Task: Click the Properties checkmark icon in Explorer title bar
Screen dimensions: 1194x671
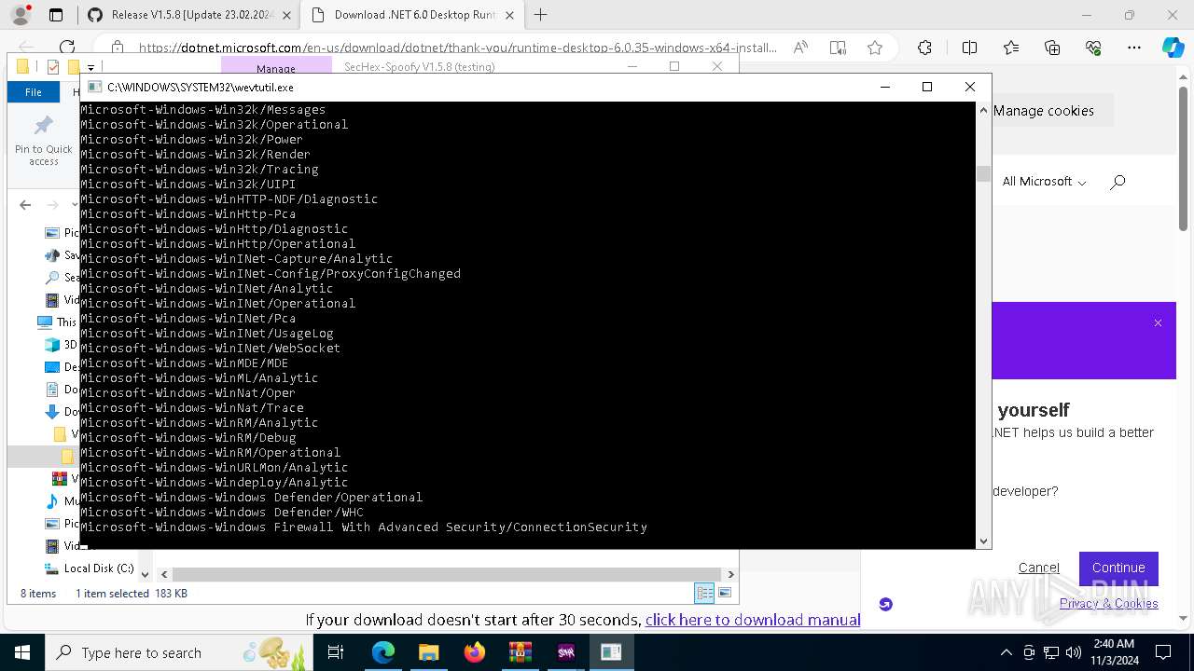Action: coord(52,67)
